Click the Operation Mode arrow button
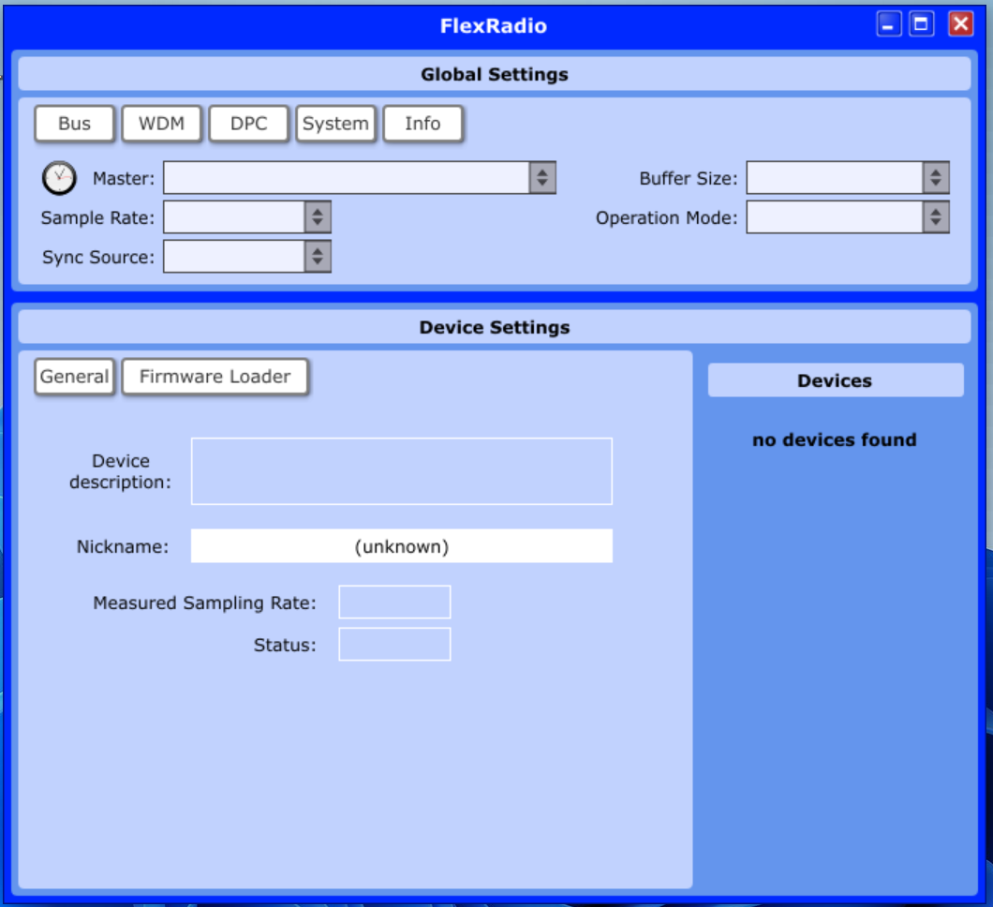The image size is (993, 907). click(936, 217)
